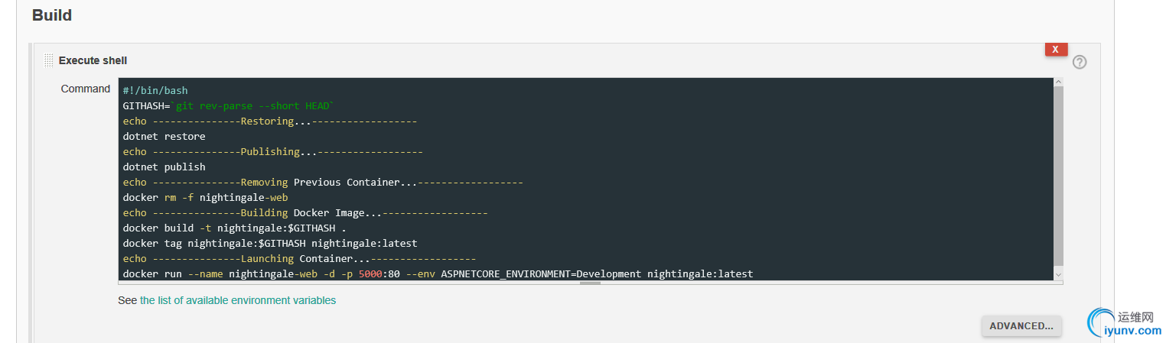Click the Command box scroll-down arrow

point(1058,274)
